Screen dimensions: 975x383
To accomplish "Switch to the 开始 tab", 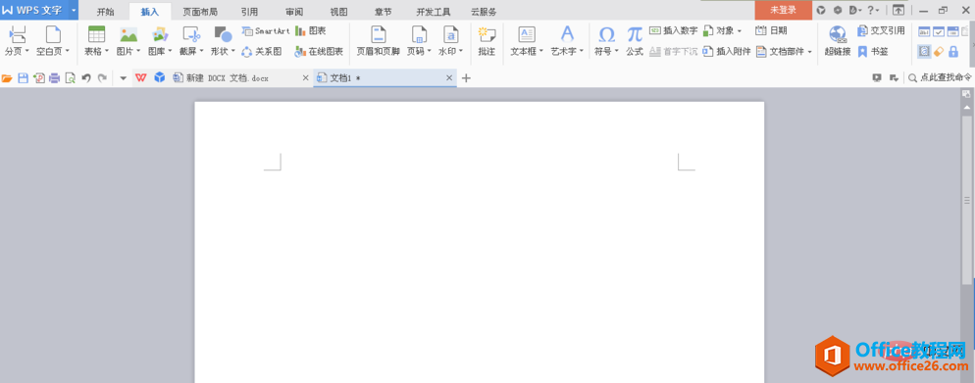I will pos(106,12).
